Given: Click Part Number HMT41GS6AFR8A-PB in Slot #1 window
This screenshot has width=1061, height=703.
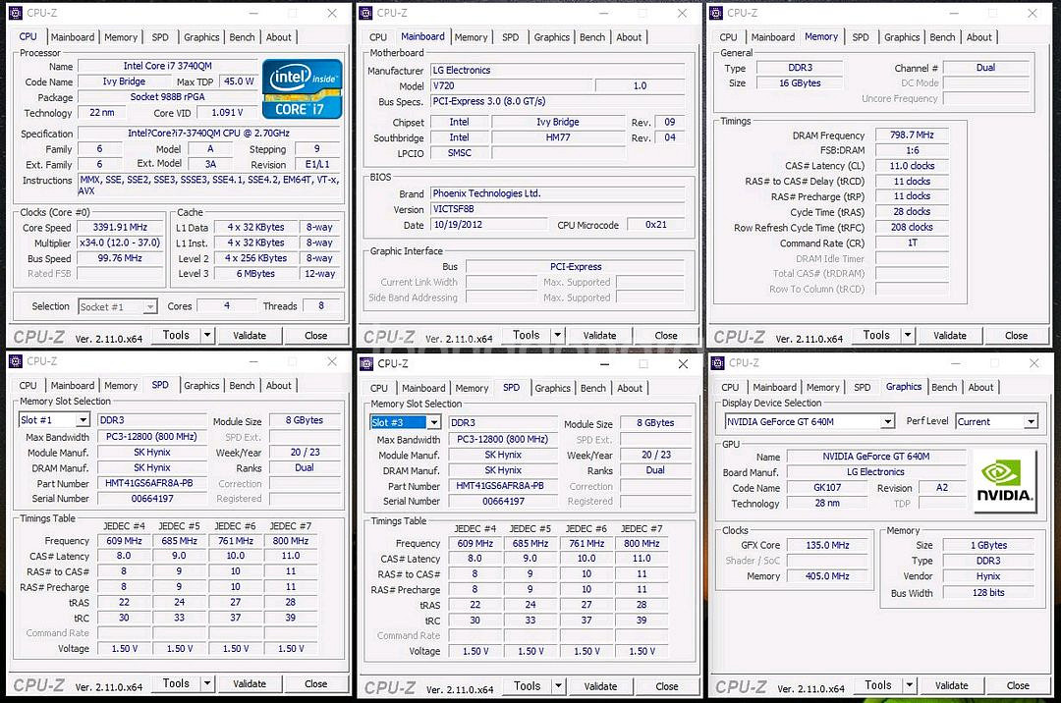Looking at the screenshot, I should pyautogui.click(x=151, y=483).
